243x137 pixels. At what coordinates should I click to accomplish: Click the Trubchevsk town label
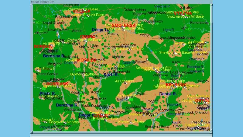(x=166, y=110)
